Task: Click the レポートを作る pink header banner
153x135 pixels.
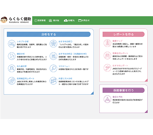Action: pos(124,34)
